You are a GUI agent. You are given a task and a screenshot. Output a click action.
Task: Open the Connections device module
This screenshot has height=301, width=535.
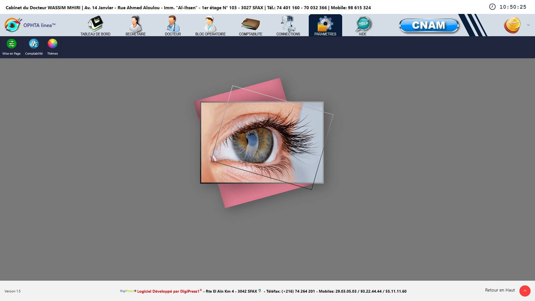pos(288,26)
